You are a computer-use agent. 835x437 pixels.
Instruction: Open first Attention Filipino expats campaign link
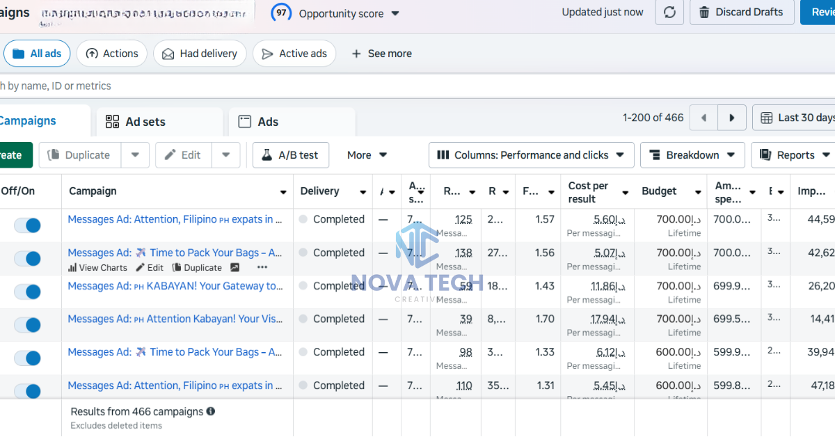click(175, 219)
